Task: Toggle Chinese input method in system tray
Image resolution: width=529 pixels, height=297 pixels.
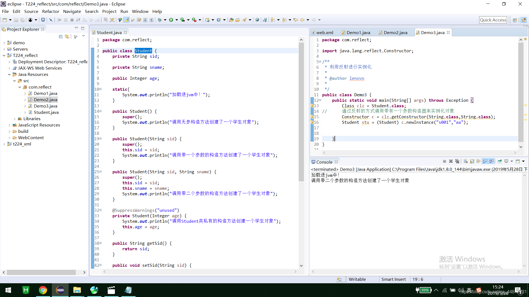Action: pos(469,290)
